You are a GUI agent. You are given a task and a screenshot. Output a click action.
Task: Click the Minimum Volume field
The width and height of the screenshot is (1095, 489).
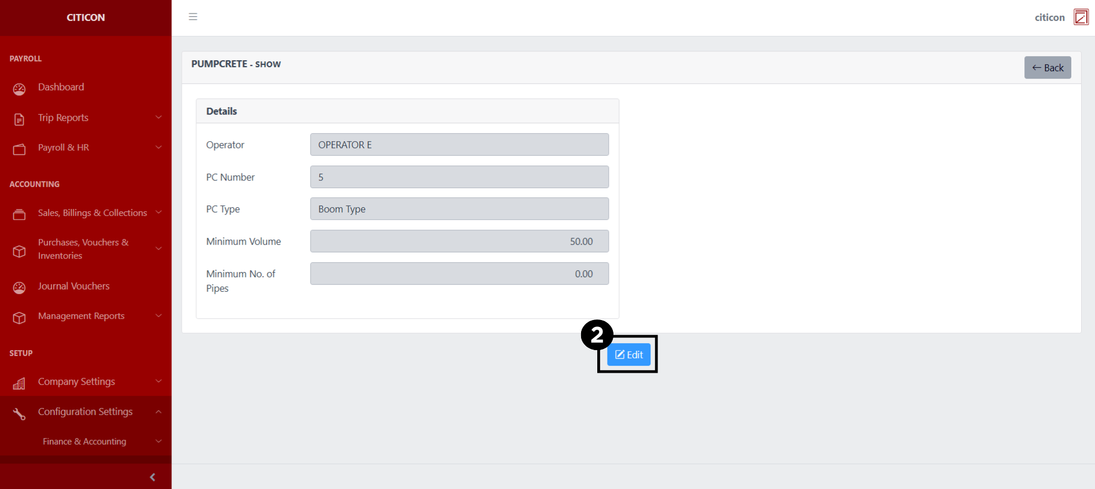click(x=459, y=241)
